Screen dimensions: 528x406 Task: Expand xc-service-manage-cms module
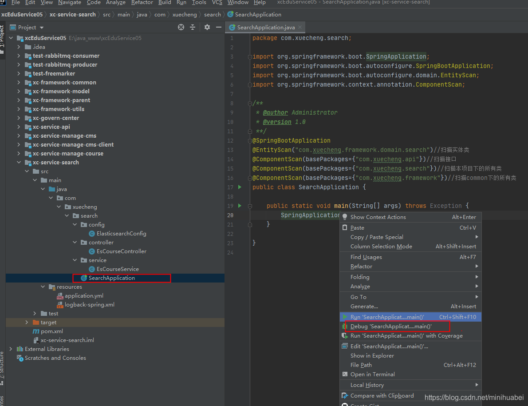19,135
